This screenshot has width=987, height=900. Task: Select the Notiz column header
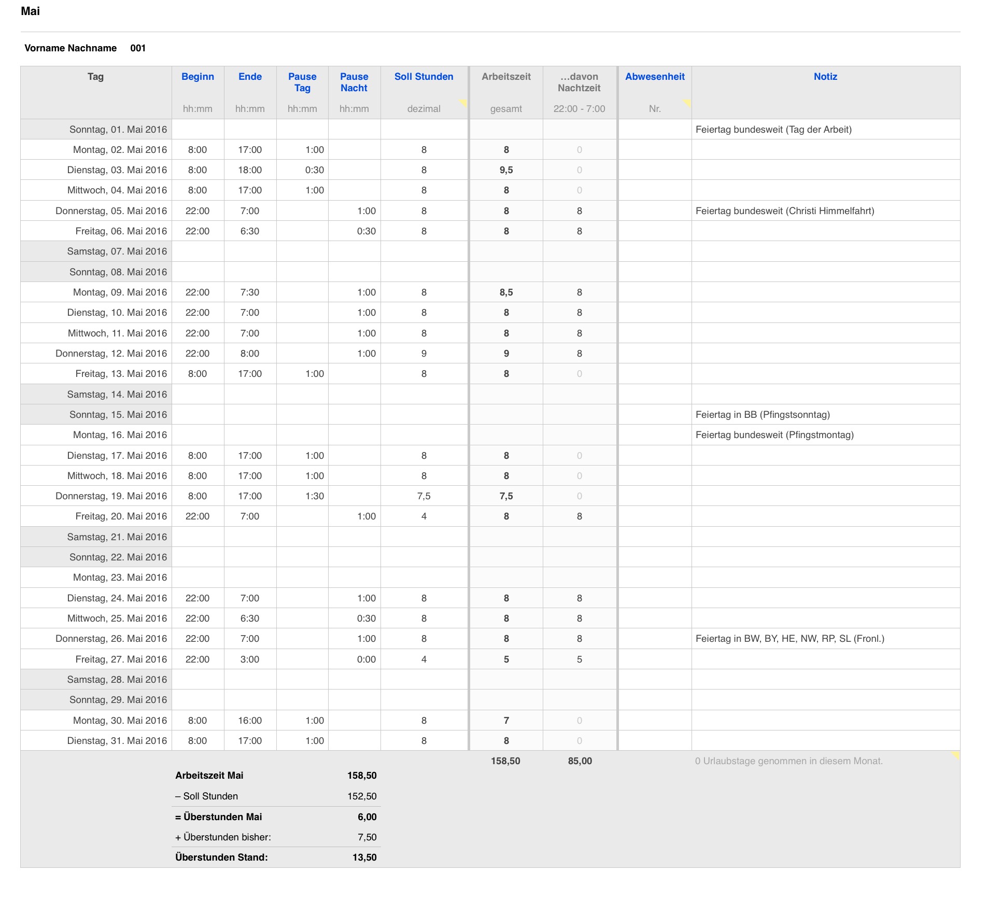pyautogui.click(x=825, y=77)
